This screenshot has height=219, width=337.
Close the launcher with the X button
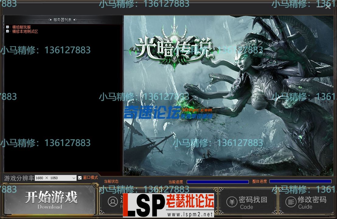328,7
